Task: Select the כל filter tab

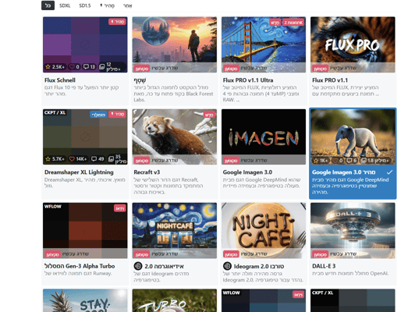Action: click(48, 5)
